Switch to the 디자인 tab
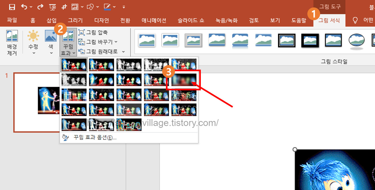 pyautogui.click(x=102, y=20)
